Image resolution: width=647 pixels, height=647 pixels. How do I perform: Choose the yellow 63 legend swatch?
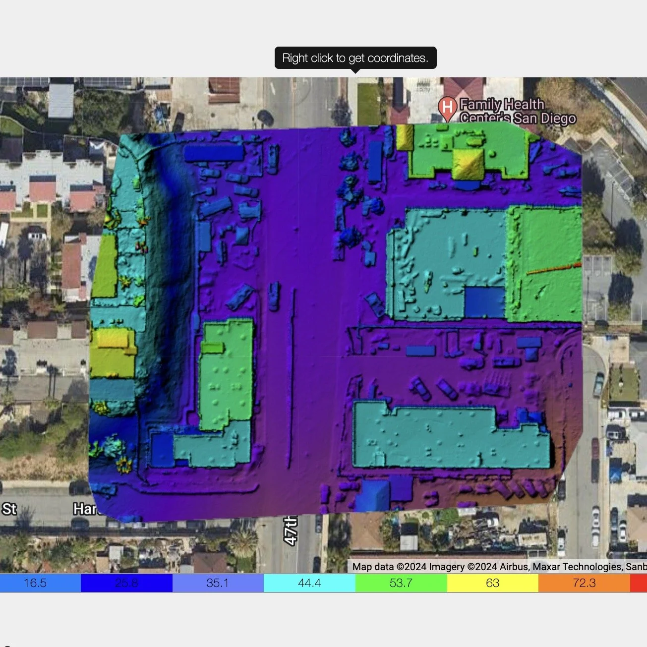[x=493, y=583]
